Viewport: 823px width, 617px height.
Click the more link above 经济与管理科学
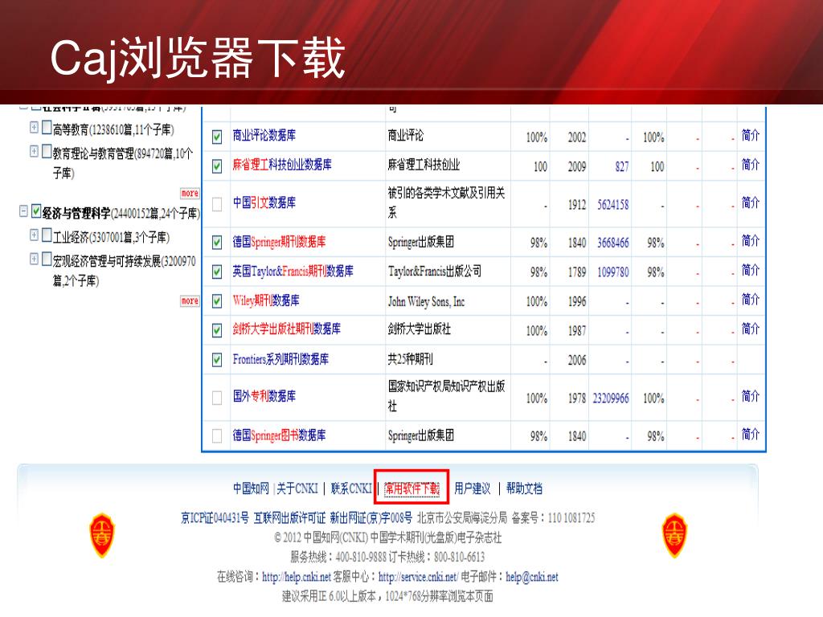[190, 193]
